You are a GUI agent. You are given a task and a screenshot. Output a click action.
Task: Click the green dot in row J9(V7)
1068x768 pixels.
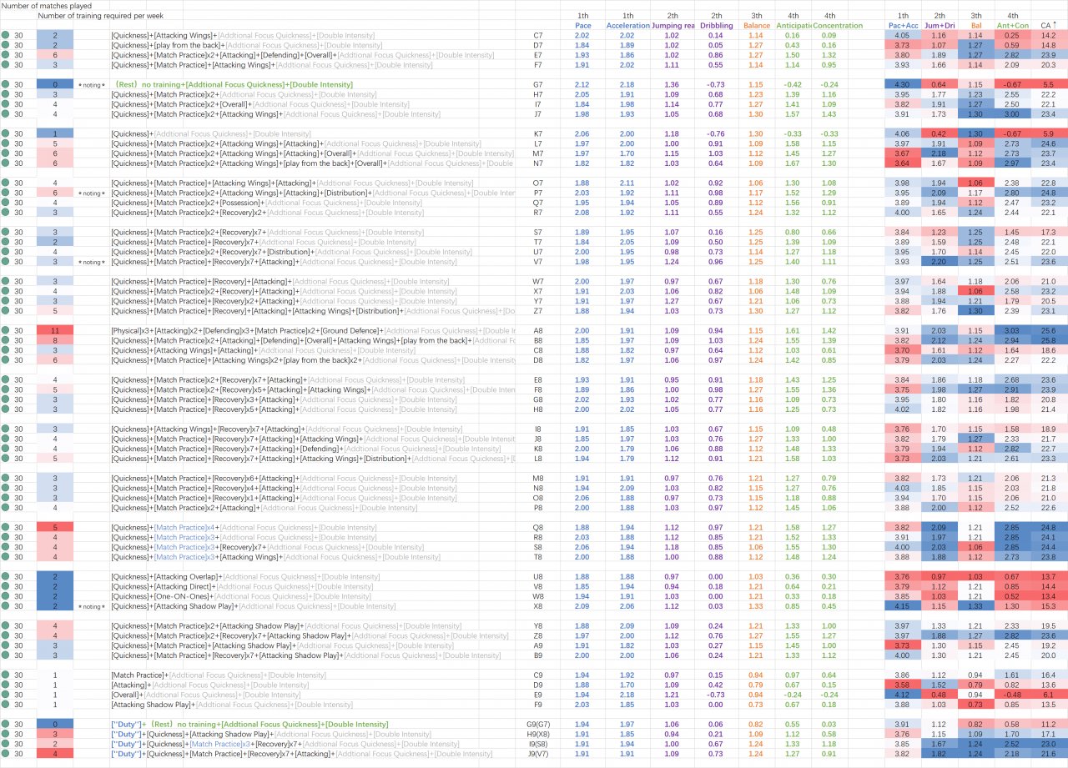5,754
